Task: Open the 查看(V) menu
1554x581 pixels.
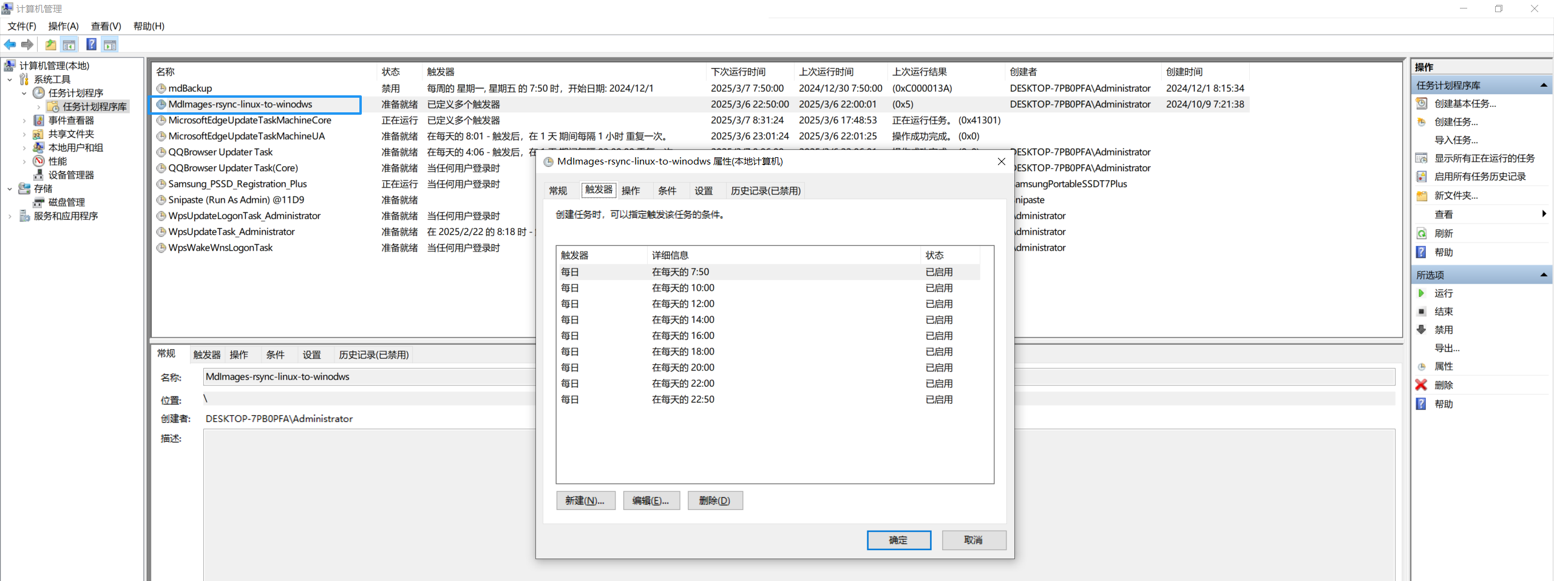Action: (106, 26)
